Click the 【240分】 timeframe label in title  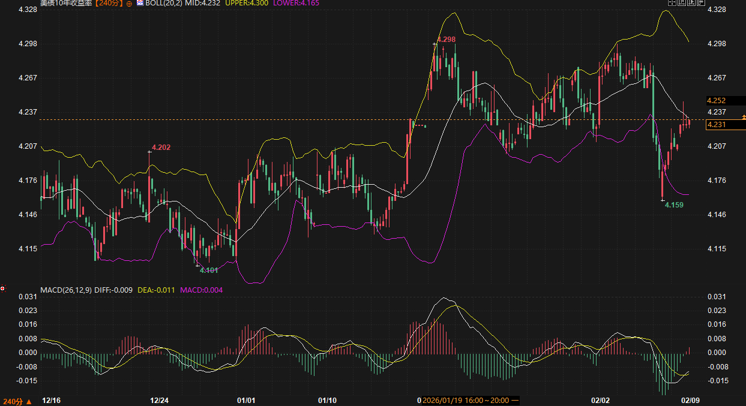coord(109,3)
